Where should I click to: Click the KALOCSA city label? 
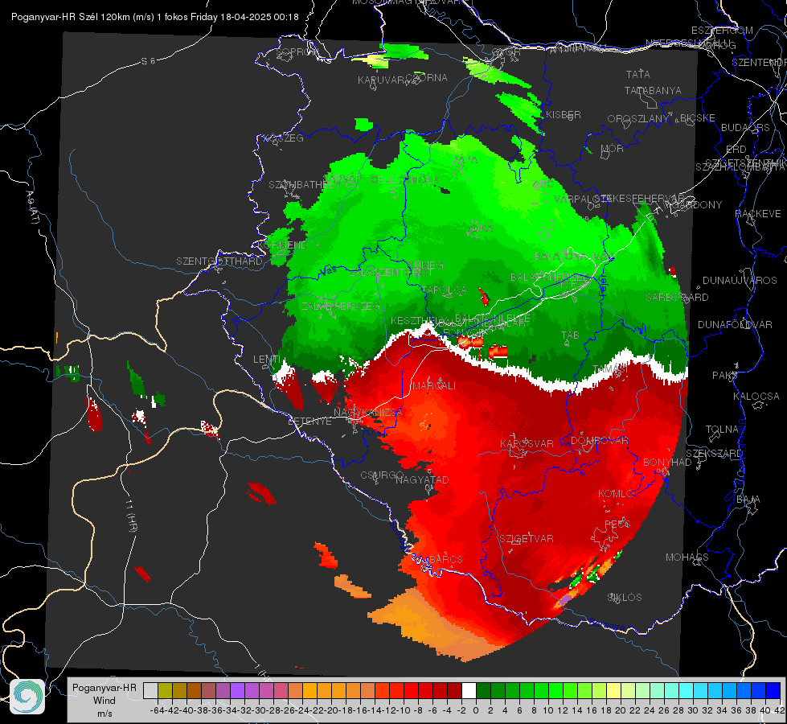click(x=756, y=397)
